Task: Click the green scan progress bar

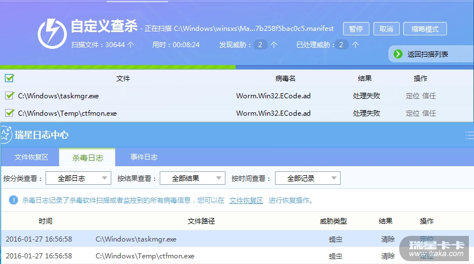Action: pyautogui.click(x=118, y=67)
